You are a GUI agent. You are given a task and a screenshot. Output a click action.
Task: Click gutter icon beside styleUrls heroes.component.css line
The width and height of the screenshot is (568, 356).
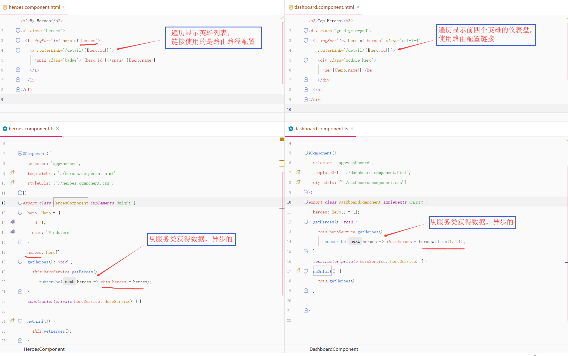pos(12,183)
